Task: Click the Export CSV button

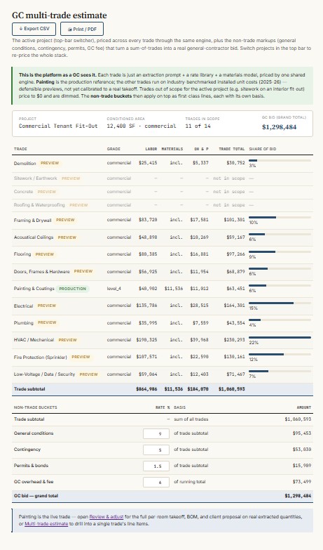Action: [34, 29]
